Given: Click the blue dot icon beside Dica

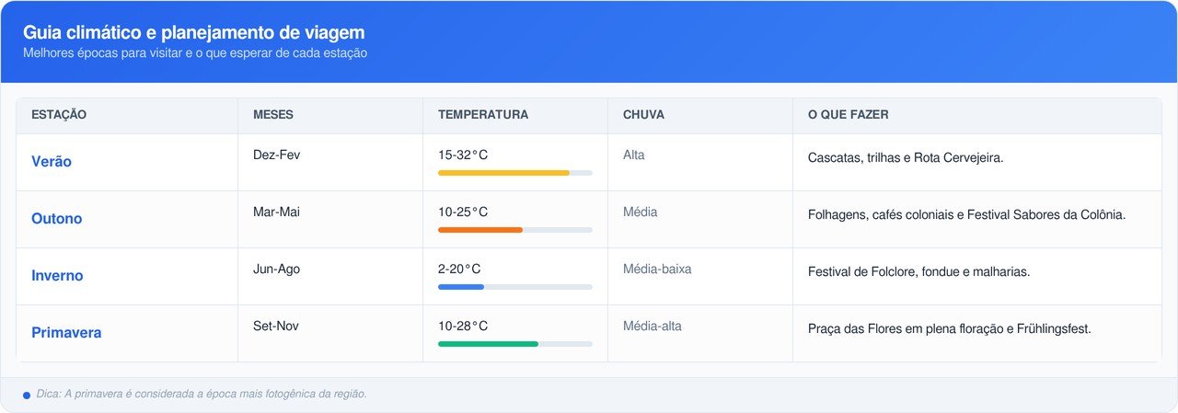Looking at the screenshot, I should pyautogui.click(x=27, y=396).
